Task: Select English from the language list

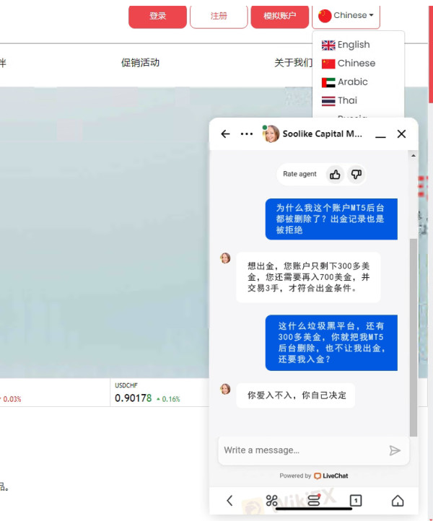Action: pos(346,45)
